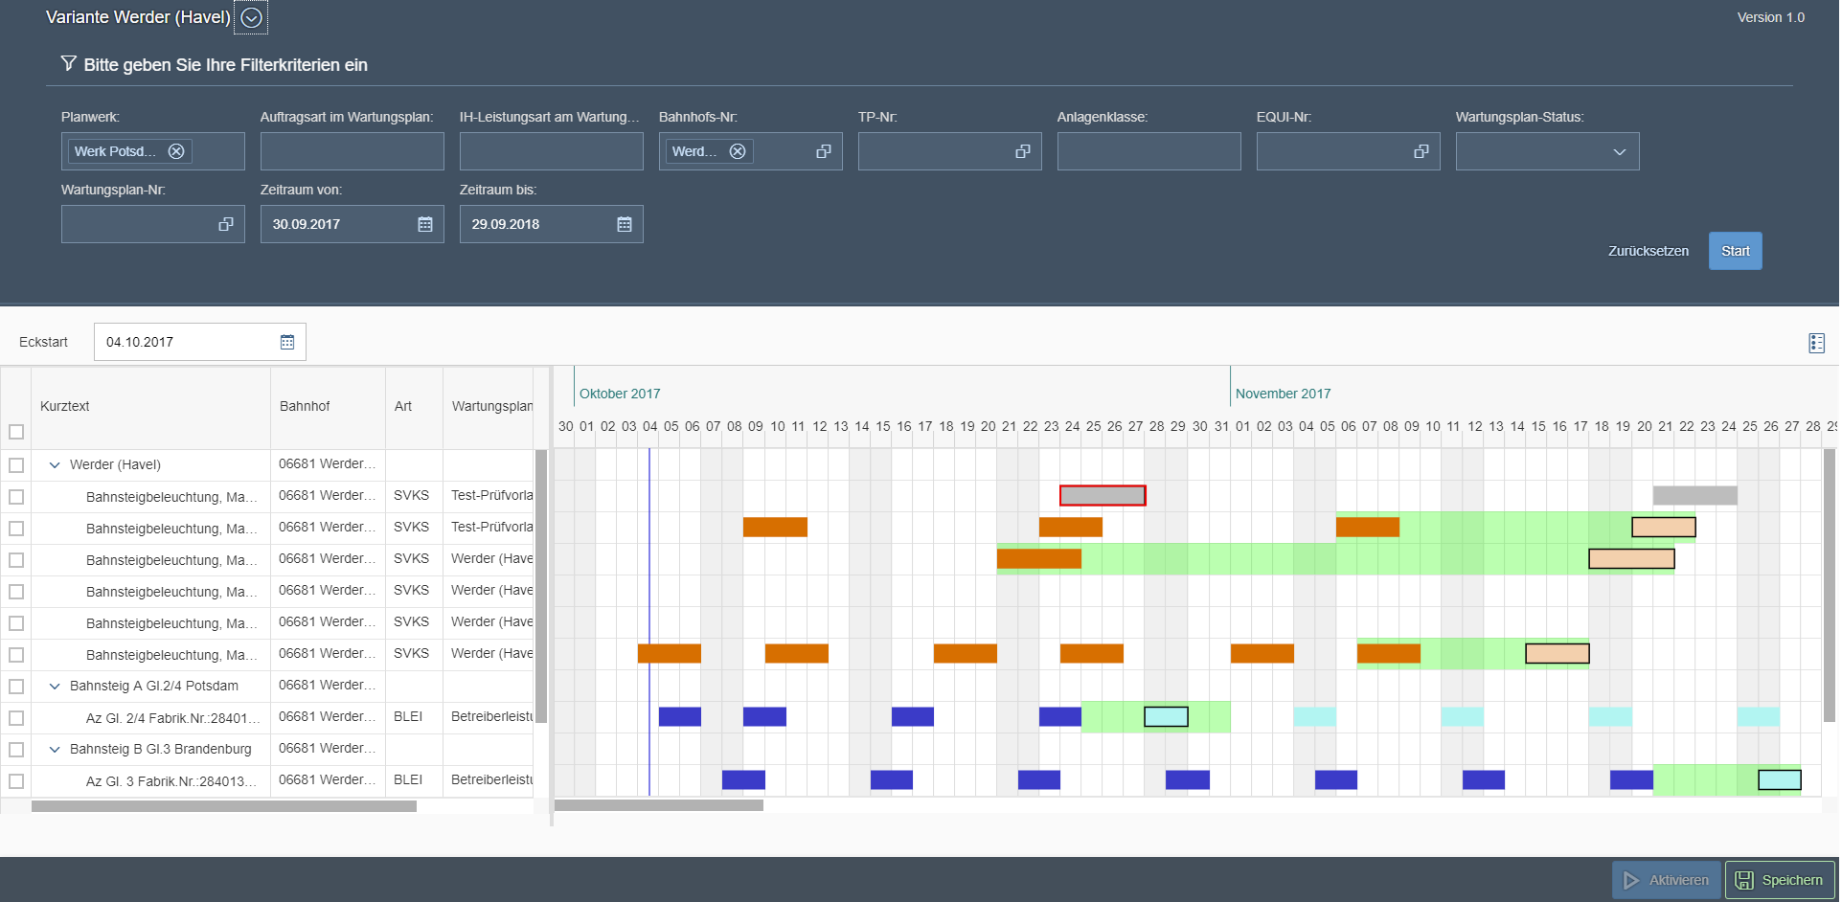Image resolution: width=1842 pixels, height=902 pixels.
Task: Open value help for the Bahnhofs-Nr field
Action: coord(822,150)
